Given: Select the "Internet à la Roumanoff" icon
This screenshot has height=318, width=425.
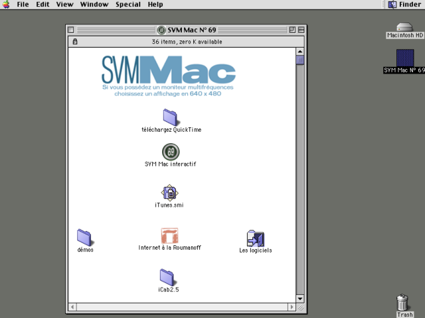Looking at the screenshot, I should click(x=169, y=236).
